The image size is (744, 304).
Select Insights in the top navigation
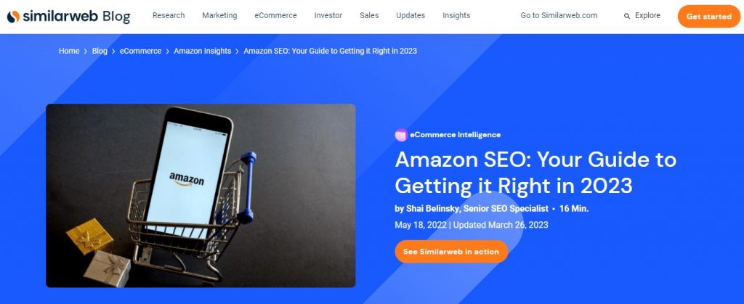pos(456,15)
